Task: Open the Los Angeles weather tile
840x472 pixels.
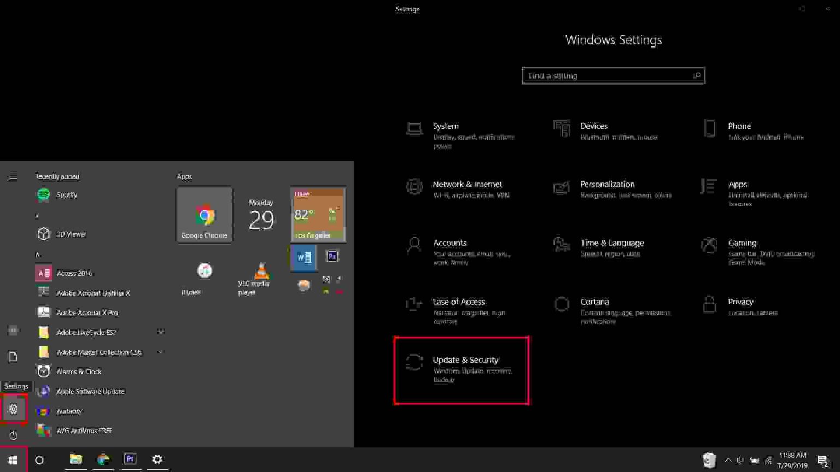Action: pos(318,215)
